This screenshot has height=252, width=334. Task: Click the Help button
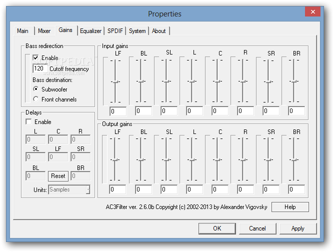point(290,207)
